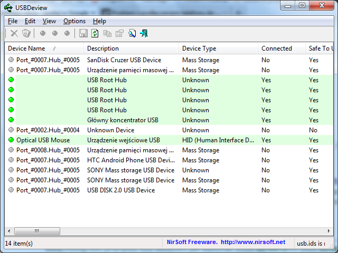Image resolution: width=338 pixels, height=253 pixels.
Task: Click the 14 item(s) status bar text
Action: (x=19, y=244)
